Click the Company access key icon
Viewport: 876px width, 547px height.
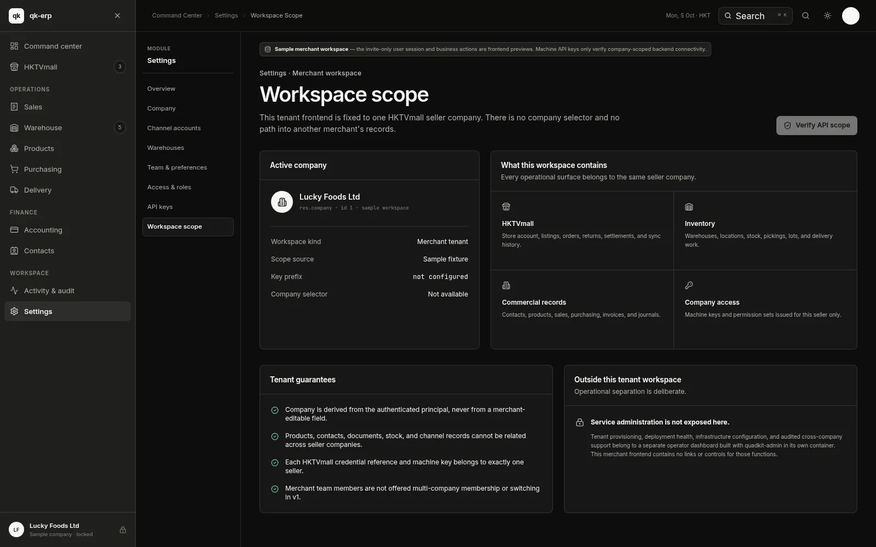click(x=689, y=286)
